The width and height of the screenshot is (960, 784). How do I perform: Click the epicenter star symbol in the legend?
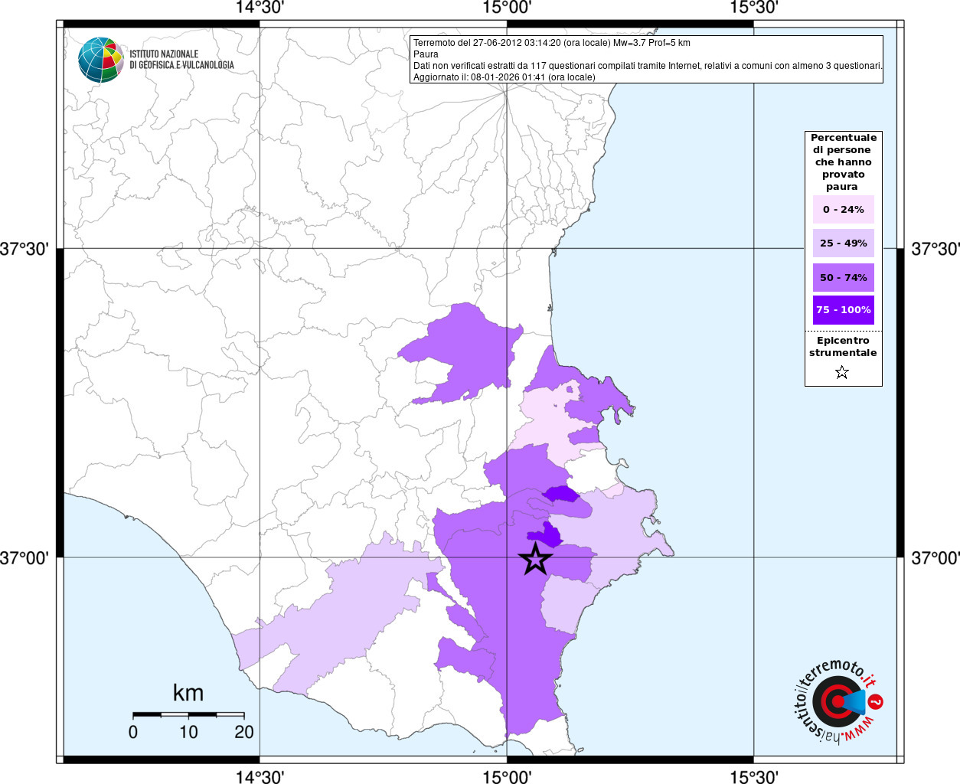[x=842, y=373]
